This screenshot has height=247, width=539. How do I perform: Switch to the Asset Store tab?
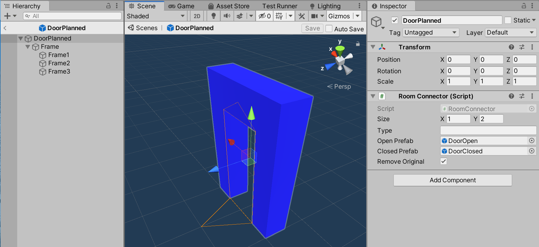point(229,6)
